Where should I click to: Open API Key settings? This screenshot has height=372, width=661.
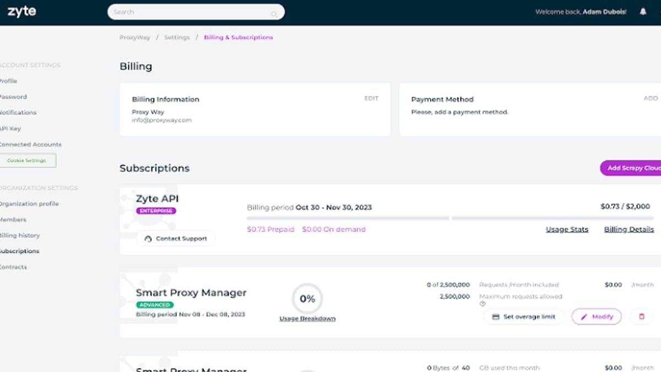[x=10, y=128]
